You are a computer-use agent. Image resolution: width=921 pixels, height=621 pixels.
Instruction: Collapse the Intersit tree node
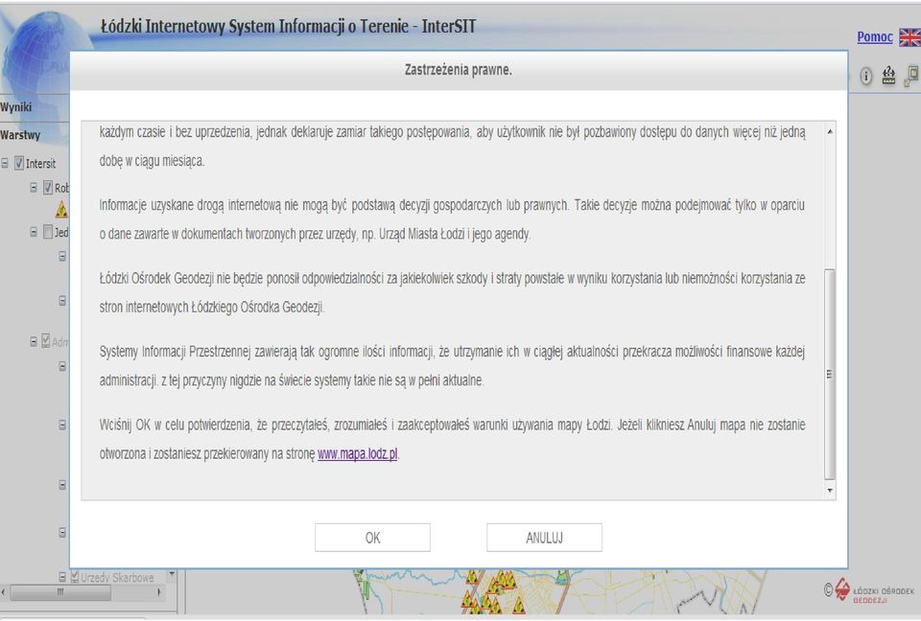tap(5, 163)
